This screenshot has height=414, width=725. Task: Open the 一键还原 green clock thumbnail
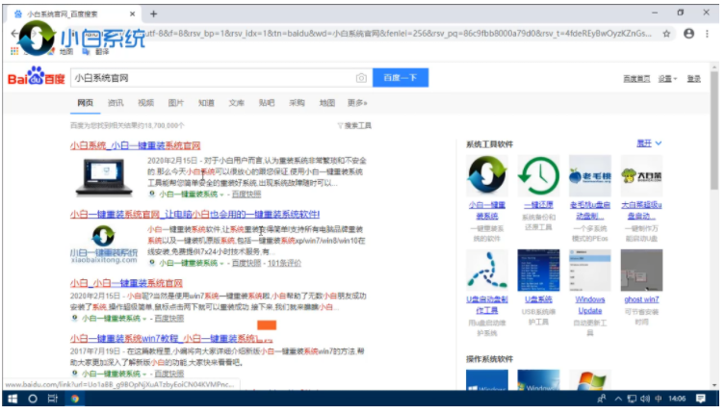click(538, 176)
